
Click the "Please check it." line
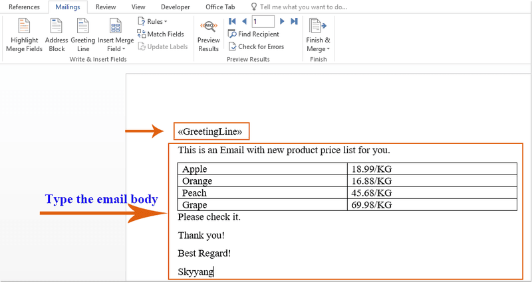(x=209, y=217)
